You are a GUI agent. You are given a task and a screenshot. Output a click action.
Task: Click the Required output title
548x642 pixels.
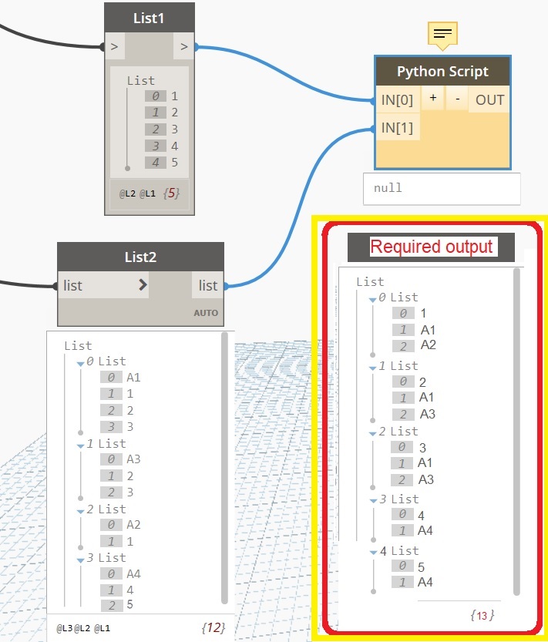pos(432,247)
